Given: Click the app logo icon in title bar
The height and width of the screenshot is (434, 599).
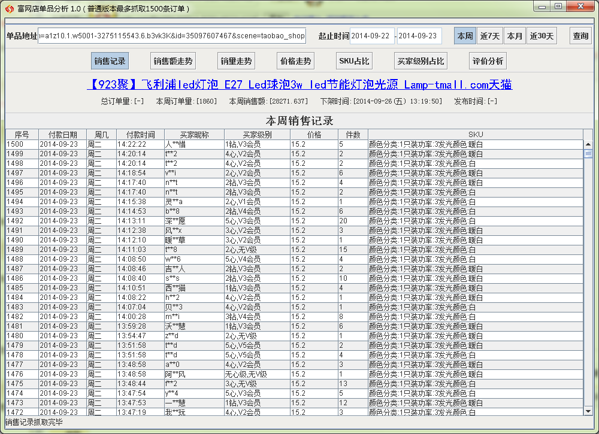Looking at the screenshot, I should pos(9,8).
